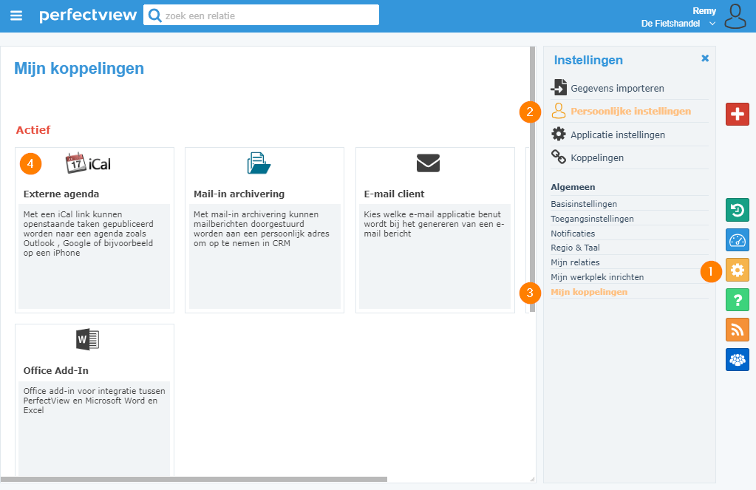Click the Gegevens importeren icon
The image size is (756, 490).
coord(559,87)
